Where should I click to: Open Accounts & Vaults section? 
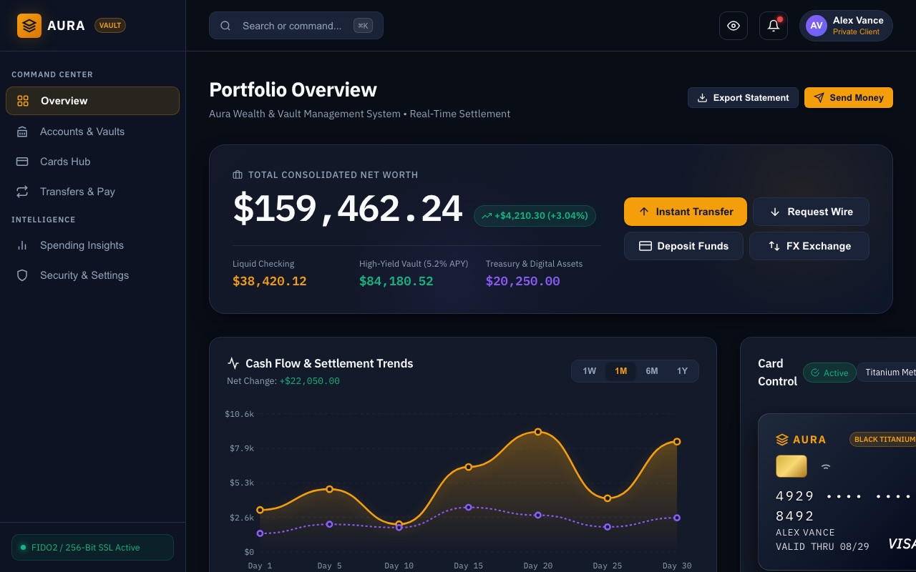(92, 132)
